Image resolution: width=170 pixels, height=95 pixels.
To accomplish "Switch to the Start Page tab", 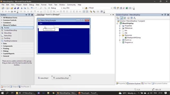I will click(x=41, y=15).
